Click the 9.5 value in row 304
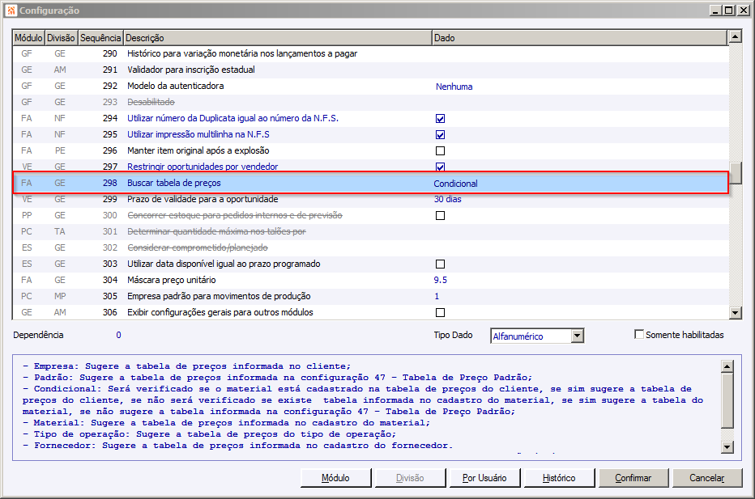This screenshot has width=755, height=499. pyautogui.click(x=440, y=280)
